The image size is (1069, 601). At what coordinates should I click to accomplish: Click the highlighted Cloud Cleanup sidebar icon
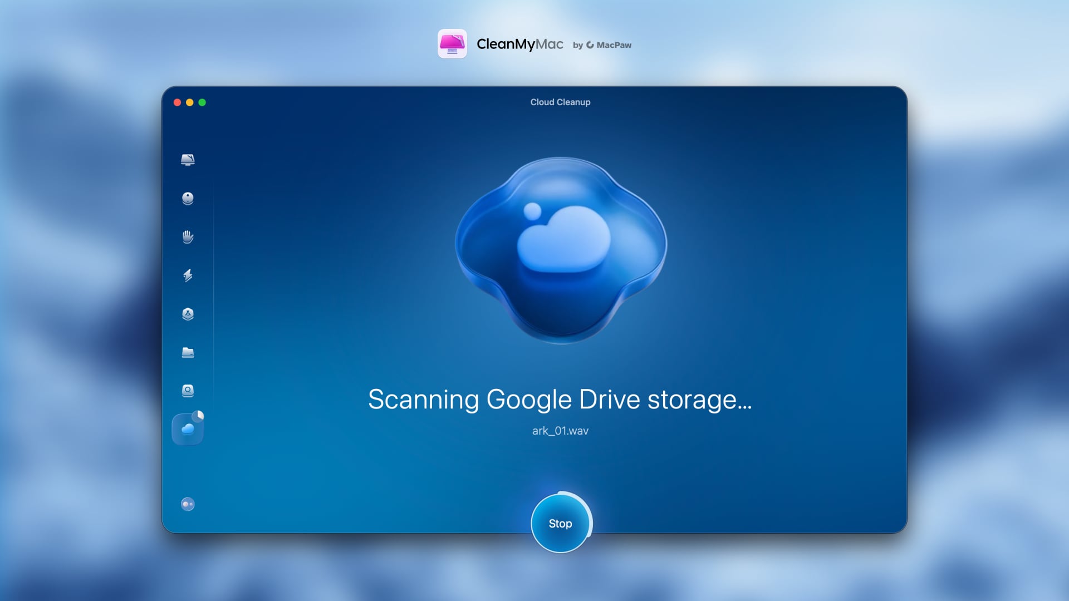pos(188,428)
